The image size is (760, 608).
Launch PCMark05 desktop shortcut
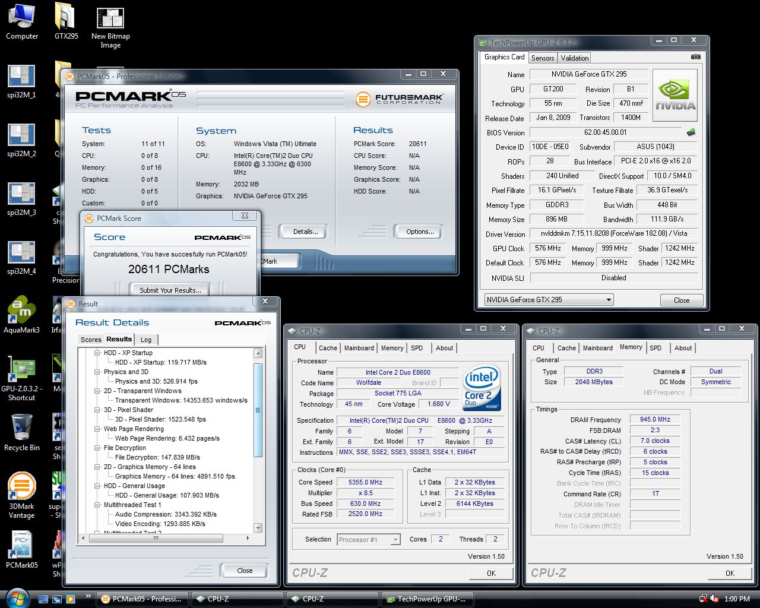pos(22,550)
